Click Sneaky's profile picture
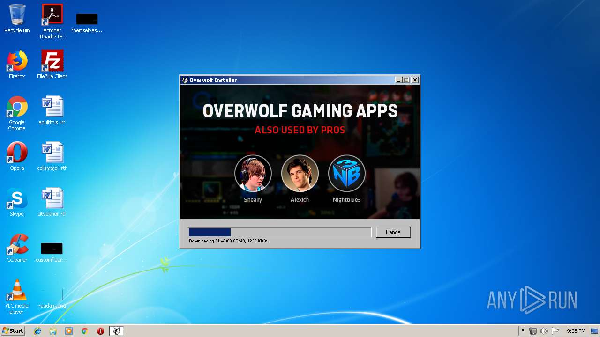The height and width of the screenshot is (337, 600). [253, 173]
